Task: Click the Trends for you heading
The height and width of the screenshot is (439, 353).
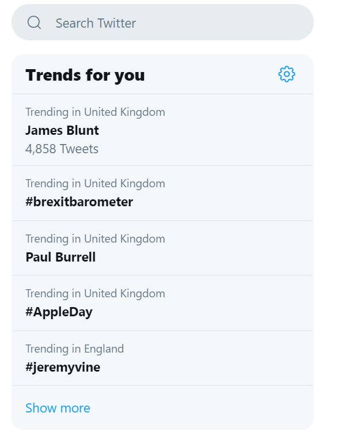Action: [85, 75]
